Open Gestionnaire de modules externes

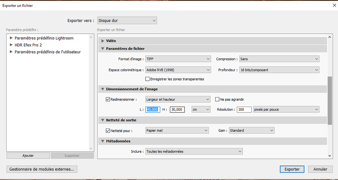42,169
